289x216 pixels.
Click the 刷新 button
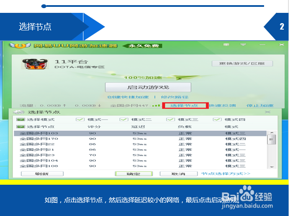coord(42,174)
